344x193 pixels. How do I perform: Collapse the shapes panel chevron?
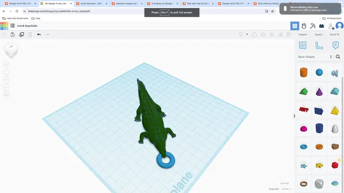[x=294, y=116]
